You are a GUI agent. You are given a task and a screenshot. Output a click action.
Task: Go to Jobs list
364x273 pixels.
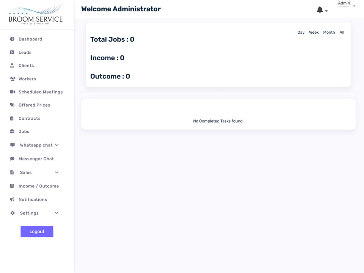[24, 132]
